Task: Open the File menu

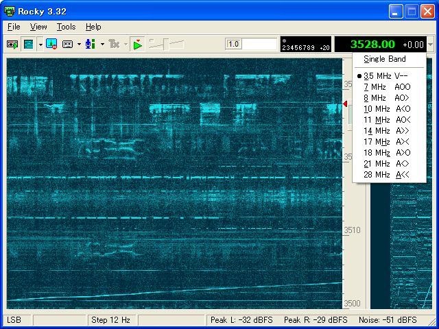Action: (x=14, y=27)
